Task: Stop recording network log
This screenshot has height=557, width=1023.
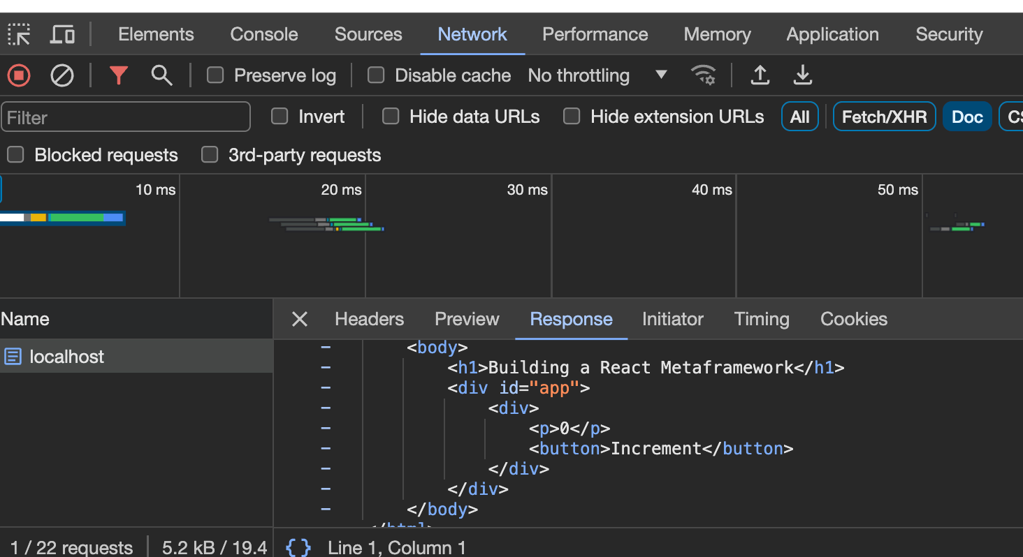Action: (18, 75)
